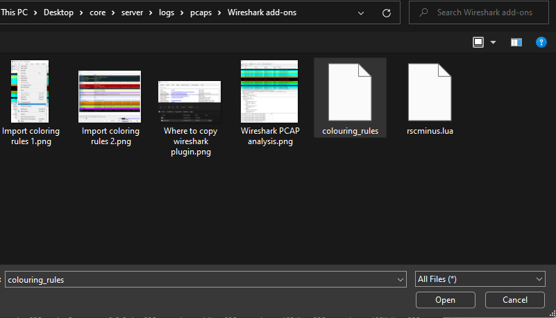
Task: Click into the Search Wireshark add-ons box
Action: pyautogui.click(x=479, y=12)
